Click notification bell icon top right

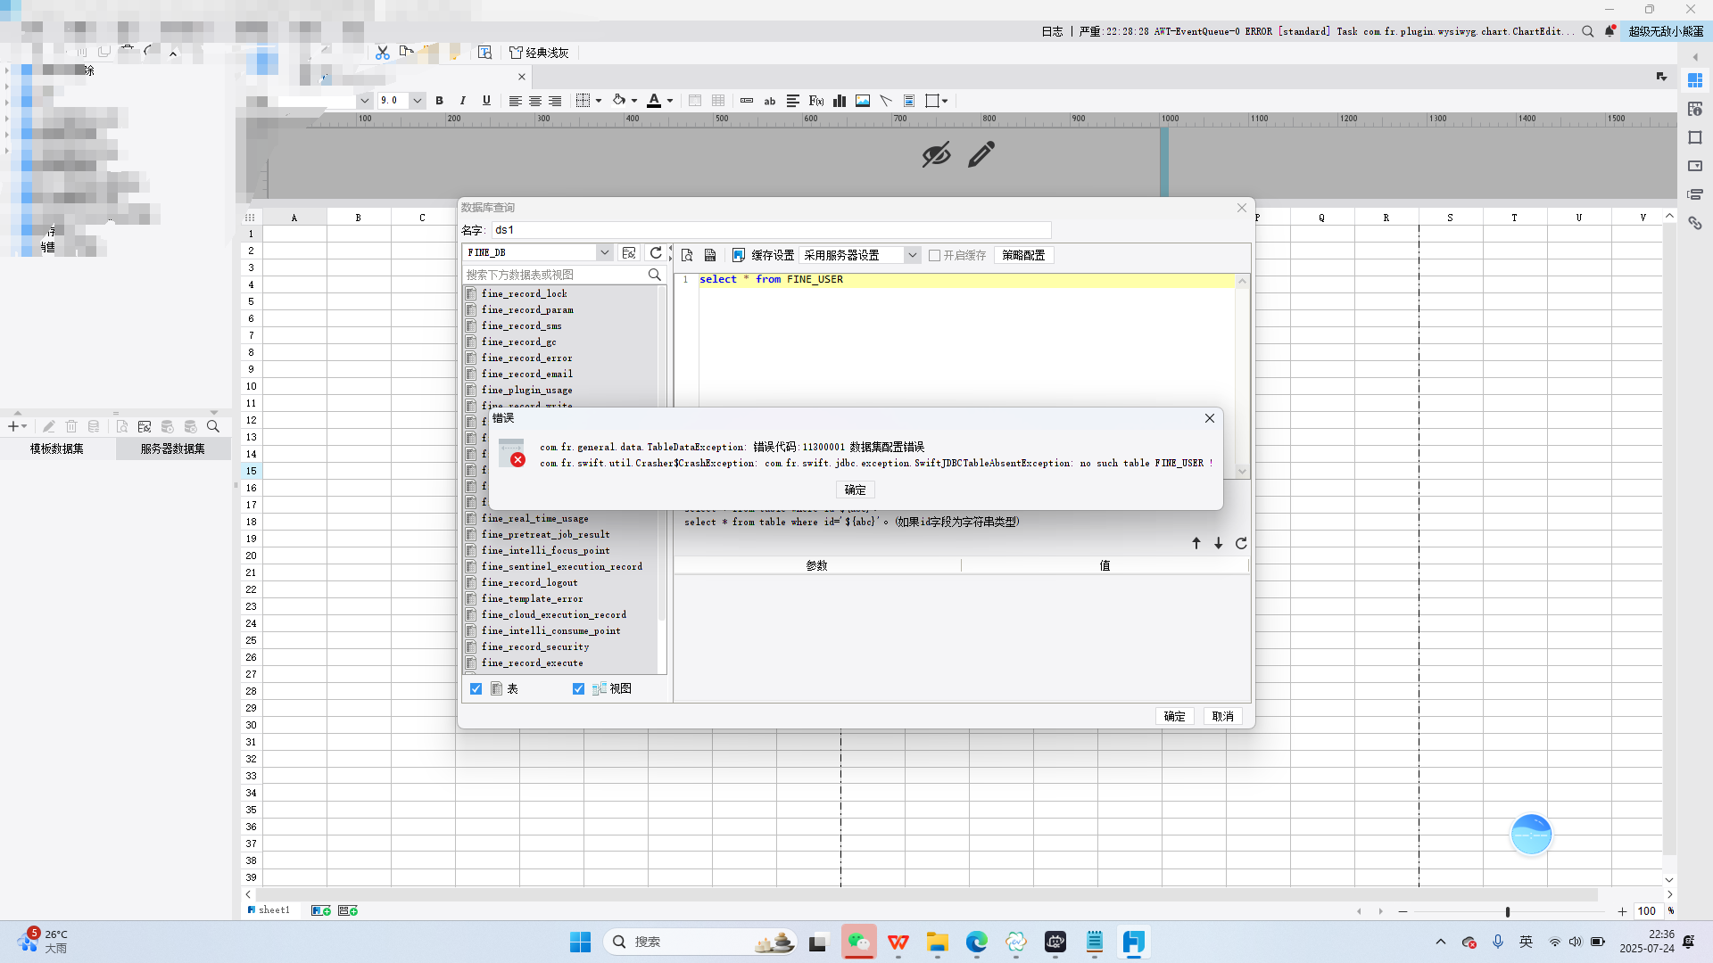point(1610,31)
